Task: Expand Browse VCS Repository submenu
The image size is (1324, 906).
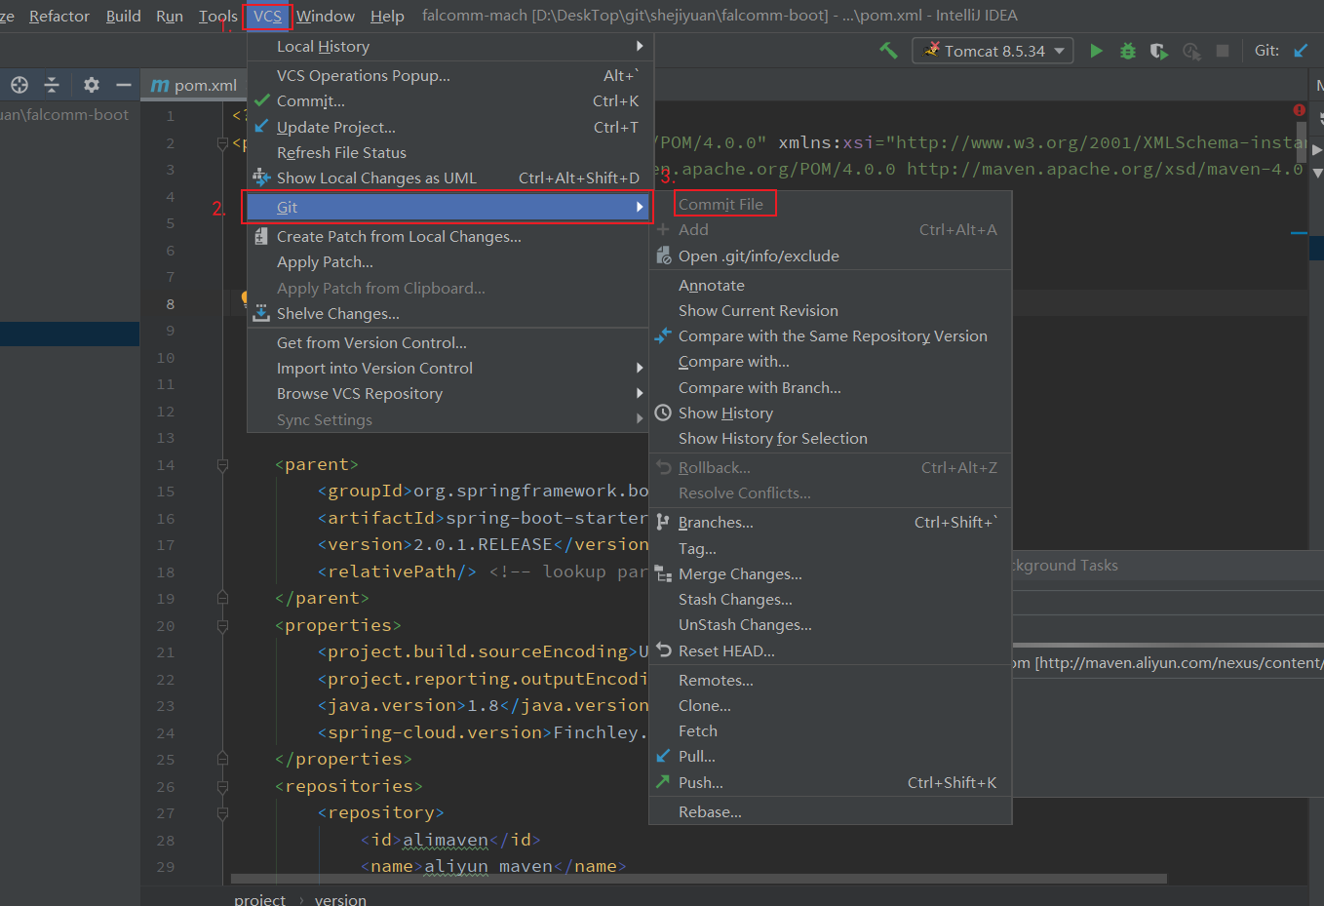Action: click(x=449, y=393)
